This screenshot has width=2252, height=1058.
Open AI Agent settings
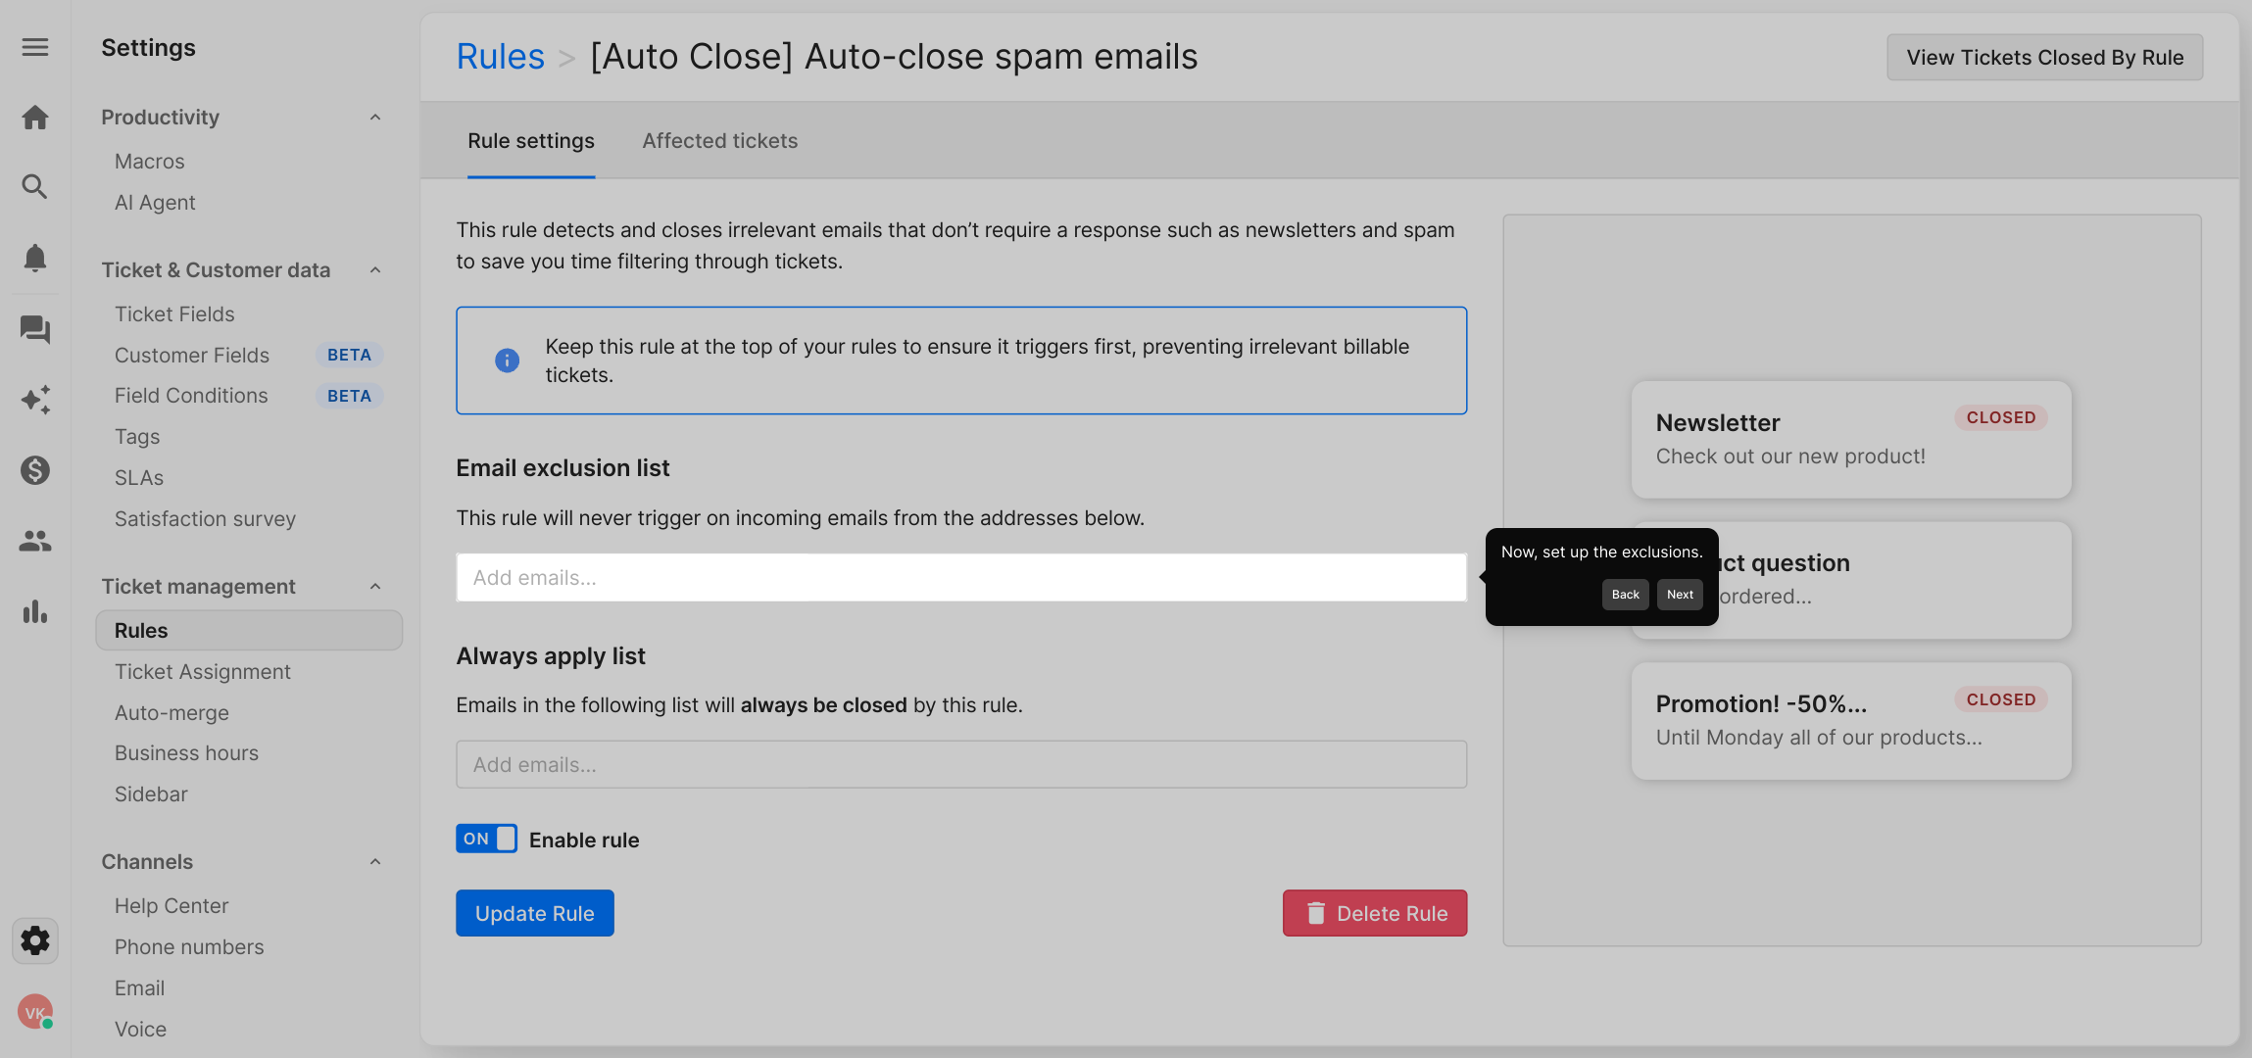[x=155, y=203]
